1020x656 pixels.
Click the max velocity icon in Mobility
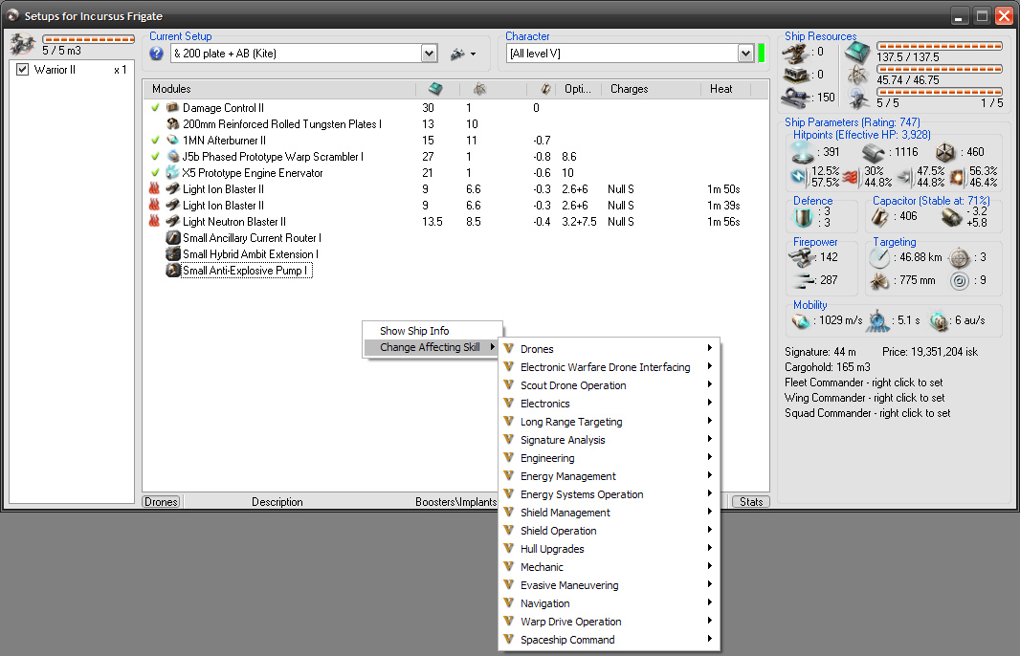[x=802, y=322]
